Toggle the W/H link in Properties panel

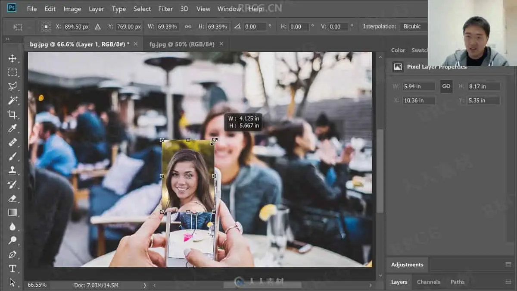[446, 86]
